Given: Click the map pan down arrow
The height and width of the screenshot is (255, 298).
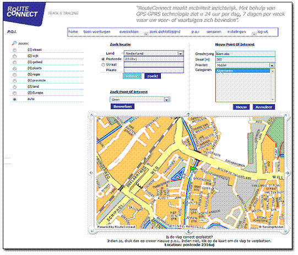Looking at the screenshot, I should tap(188, 231).
